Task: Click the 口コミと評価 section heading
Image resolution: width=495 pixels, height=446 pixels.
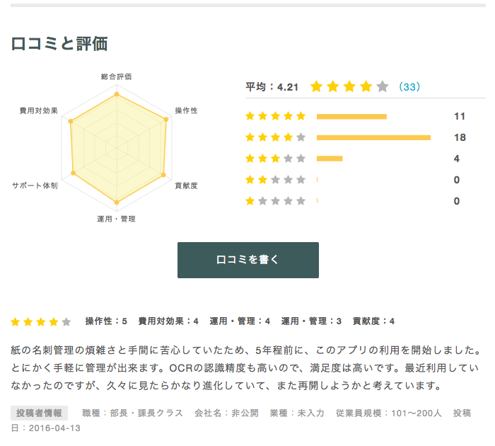Action: tap(59, 44)
